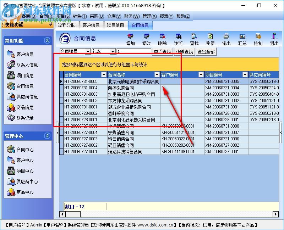Click the 汇总 (Summary) toolbar icon
This screenshot has width=284, height=230.
pyautogui.click(x=242, y=39)
